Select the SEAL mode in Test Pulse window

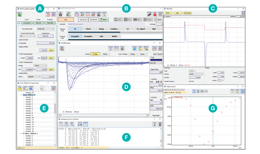[x=177, y=13]
